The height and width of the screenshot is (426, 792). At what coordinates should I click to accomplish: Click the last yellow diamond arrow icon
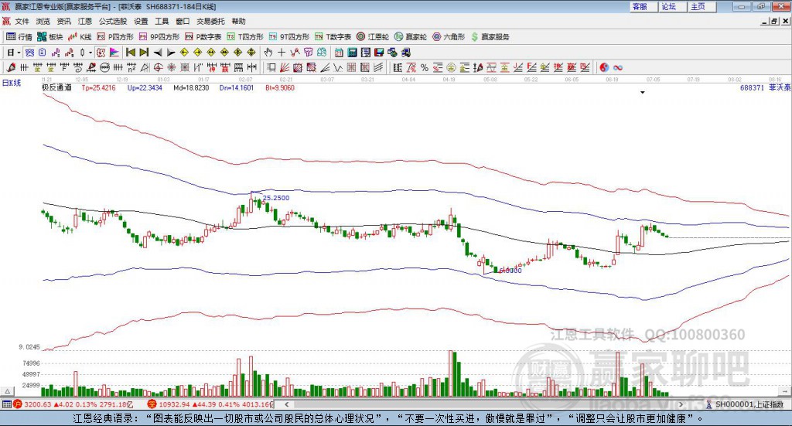(x=251, y=53)
